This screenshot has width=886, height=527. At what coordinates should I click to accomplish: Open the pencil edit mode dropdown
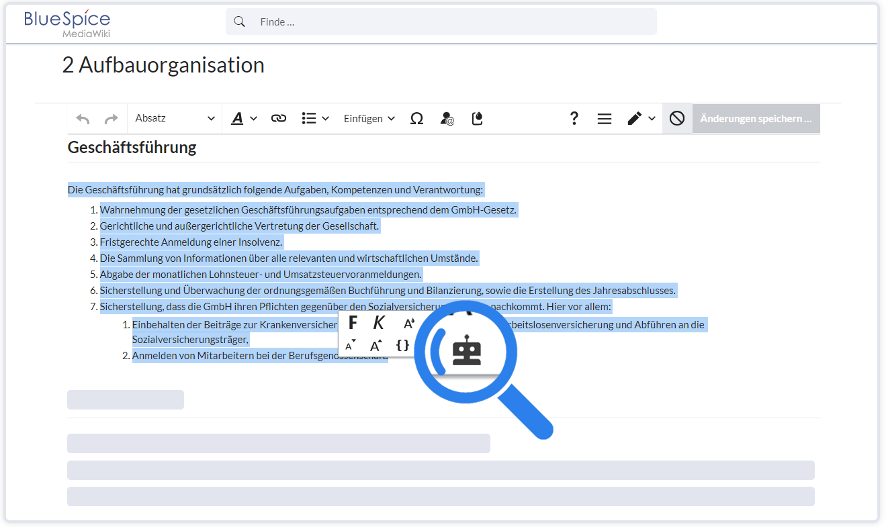(641, 119)
